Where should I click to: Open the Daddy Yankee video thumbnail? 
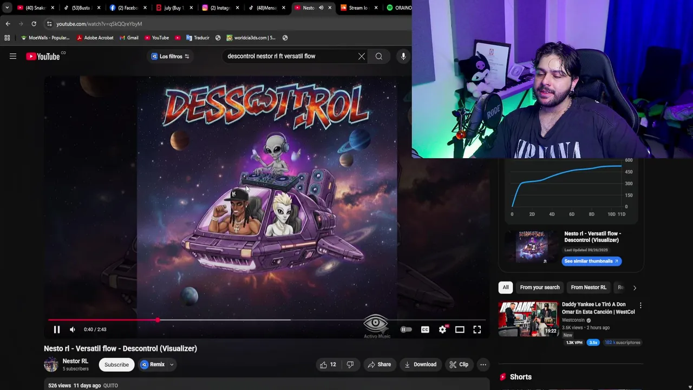528,319
